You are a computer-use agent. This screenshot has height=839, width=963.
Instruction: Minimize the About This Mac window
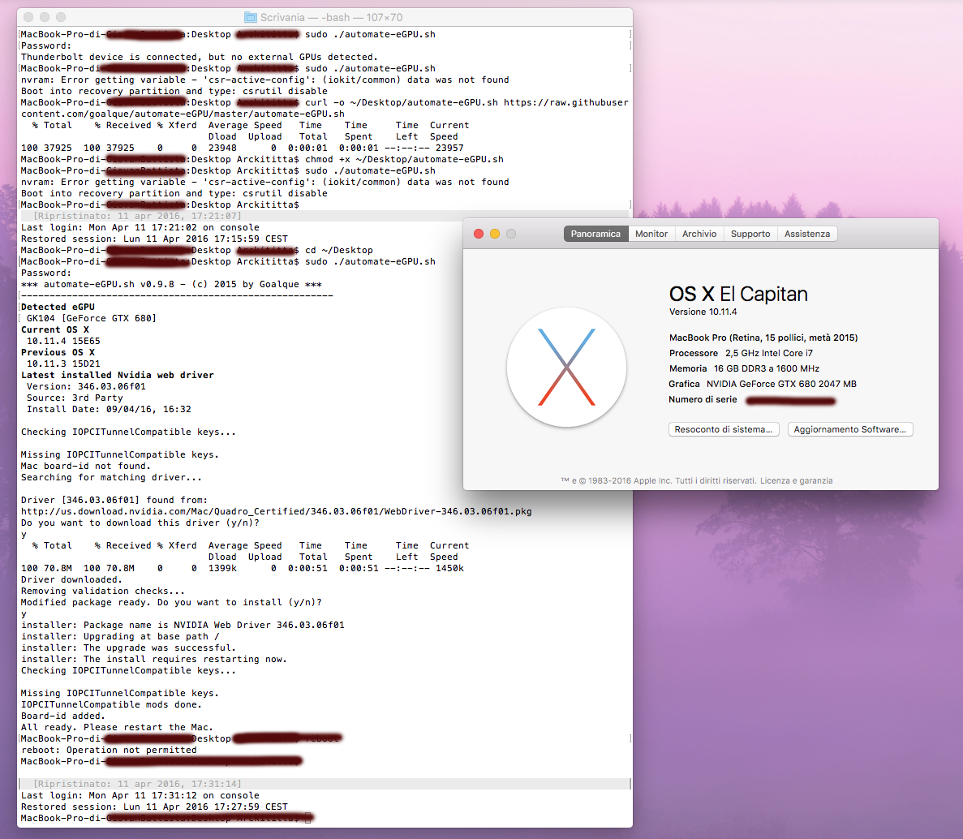(494, 234)
